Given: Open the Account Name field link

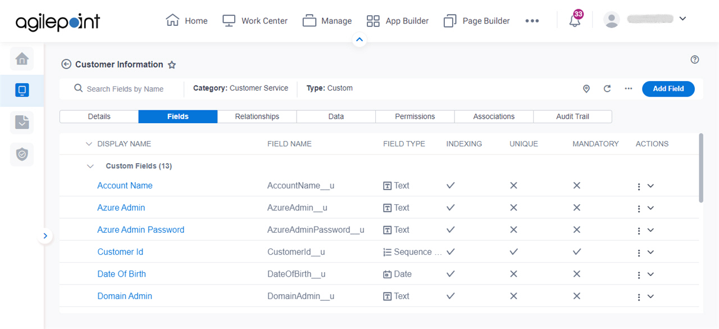Looking at the screenshot, I should point(125,186).
